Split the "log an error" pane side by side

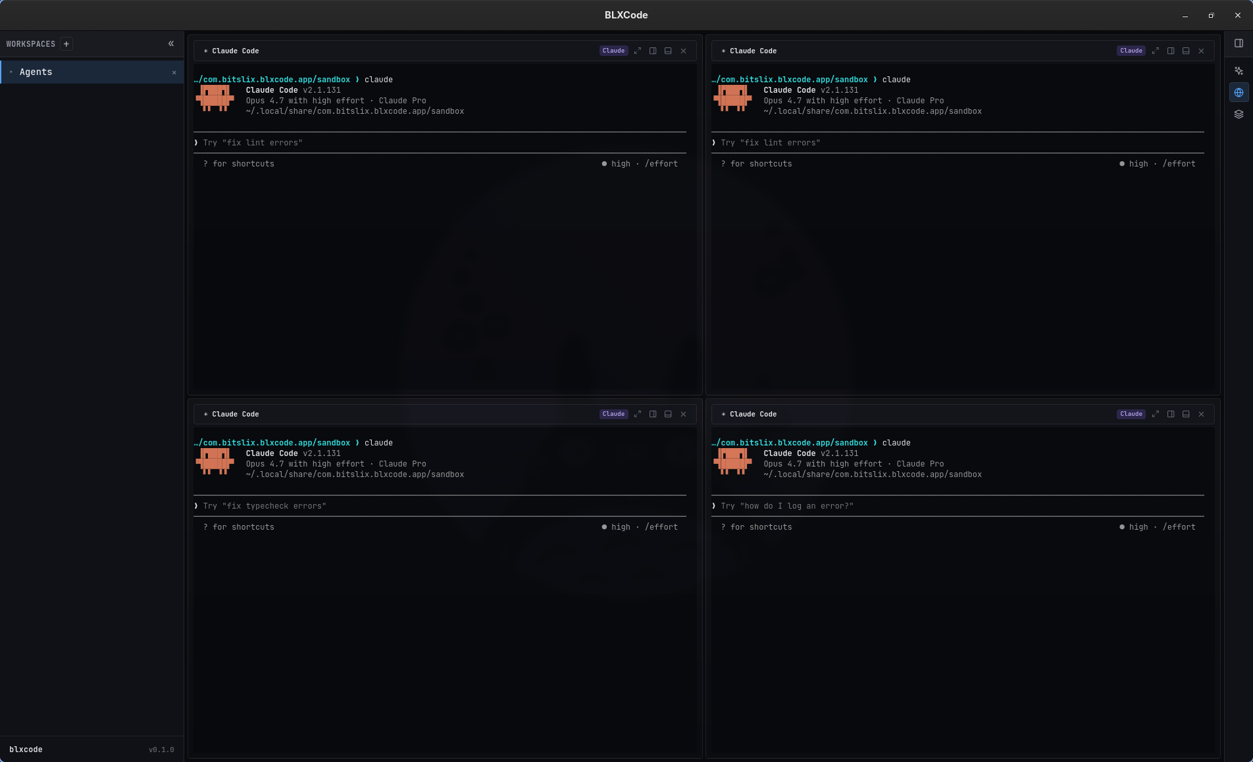(x=1171, y=414)
